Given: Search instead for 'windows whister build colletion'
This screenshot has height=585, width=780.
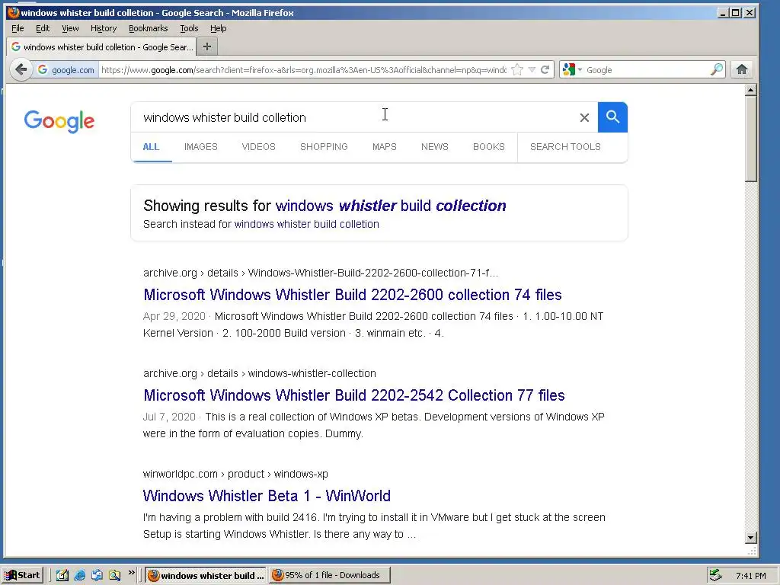Looking at the screenshot, I should [x=306, y=224].
